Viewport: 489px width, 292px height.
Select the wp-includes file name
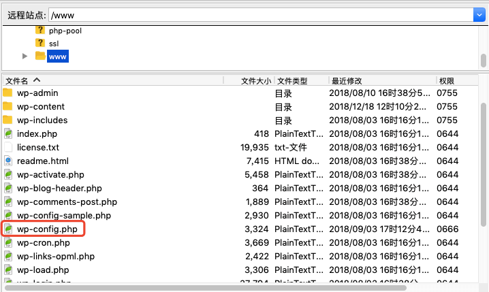tap(42, 120)
